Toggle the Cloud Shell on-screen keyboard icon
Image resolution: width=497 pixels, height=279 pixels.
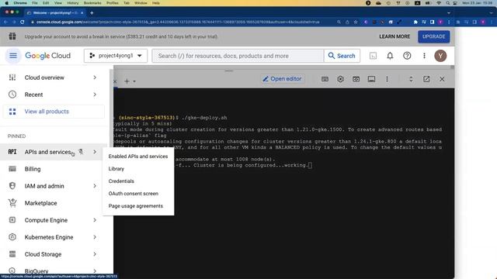(x=325, y=79)
